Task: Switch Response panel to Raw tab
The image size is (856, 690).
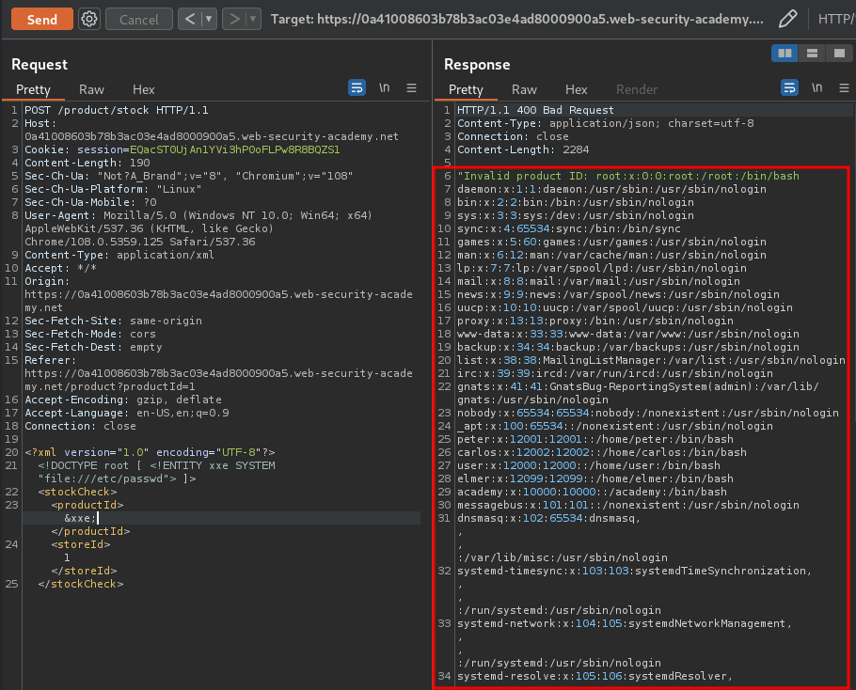Action: click(524, 89)
